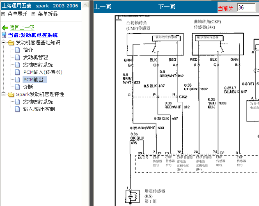Click the page icon beside 诊断

click(18, 87)
